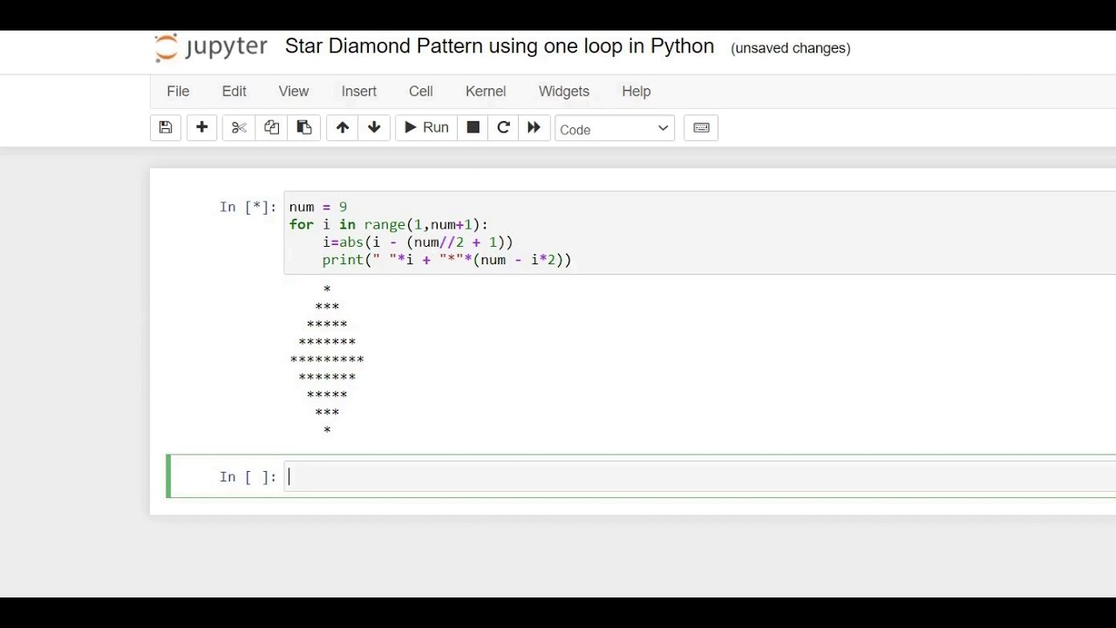Open the Insert menu
The height and width of the screenshot is (628, 1116).
[x=359, y=91]
